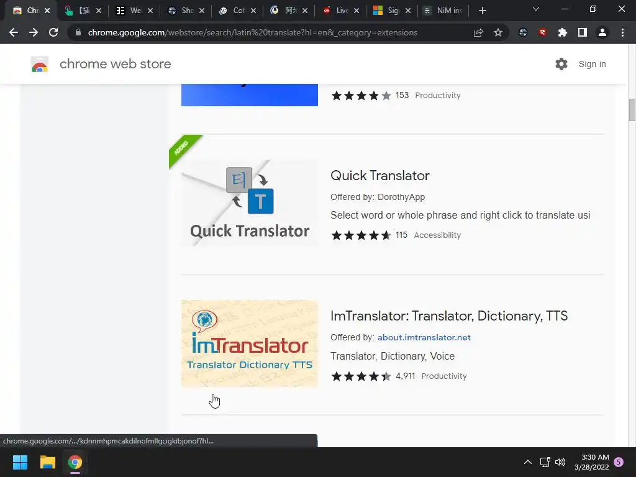Open a new browser tab
Viewport: 636px width, 477px height.
tap(482, 11)
